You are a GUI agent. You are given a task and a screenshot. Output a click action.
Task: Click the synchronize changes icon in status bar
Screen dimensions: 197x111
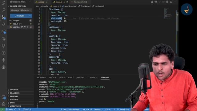click(x=15, y=109)
